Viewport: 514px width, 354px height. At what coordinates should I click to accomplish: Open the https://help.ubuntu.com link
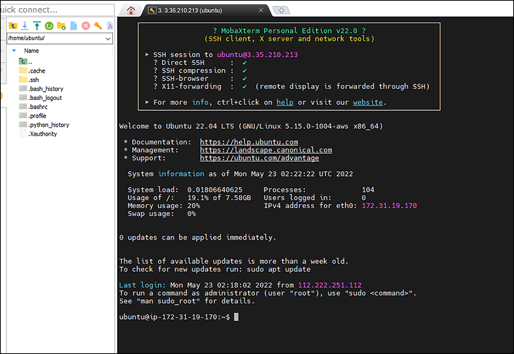[249, 142]
